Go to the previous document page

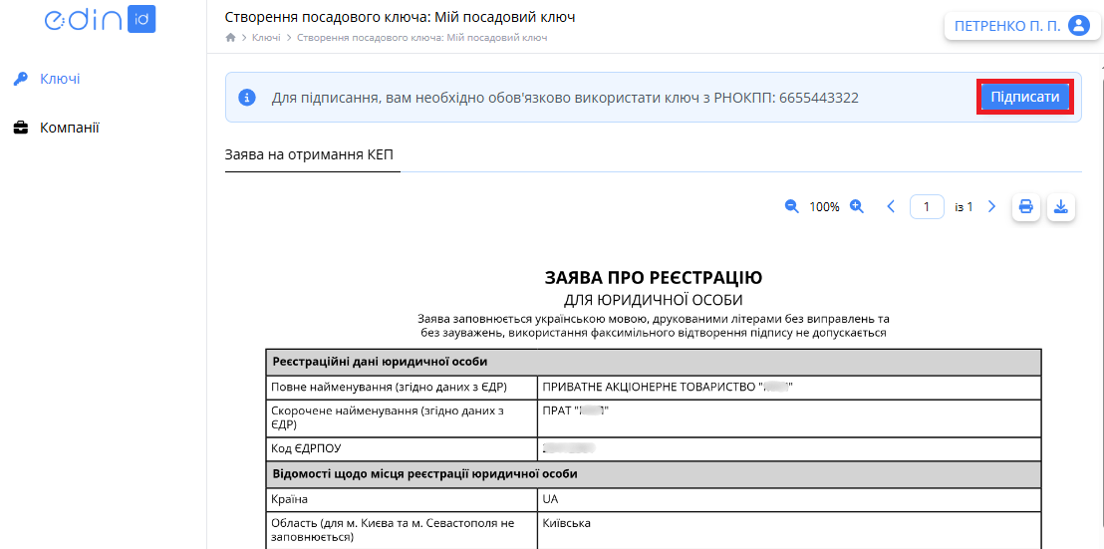click(x=891, y=206)
